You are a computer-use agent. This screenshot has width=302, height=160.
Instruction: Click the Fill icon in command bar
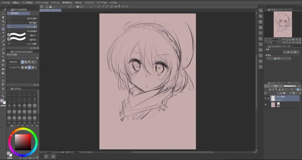(78, 7)
